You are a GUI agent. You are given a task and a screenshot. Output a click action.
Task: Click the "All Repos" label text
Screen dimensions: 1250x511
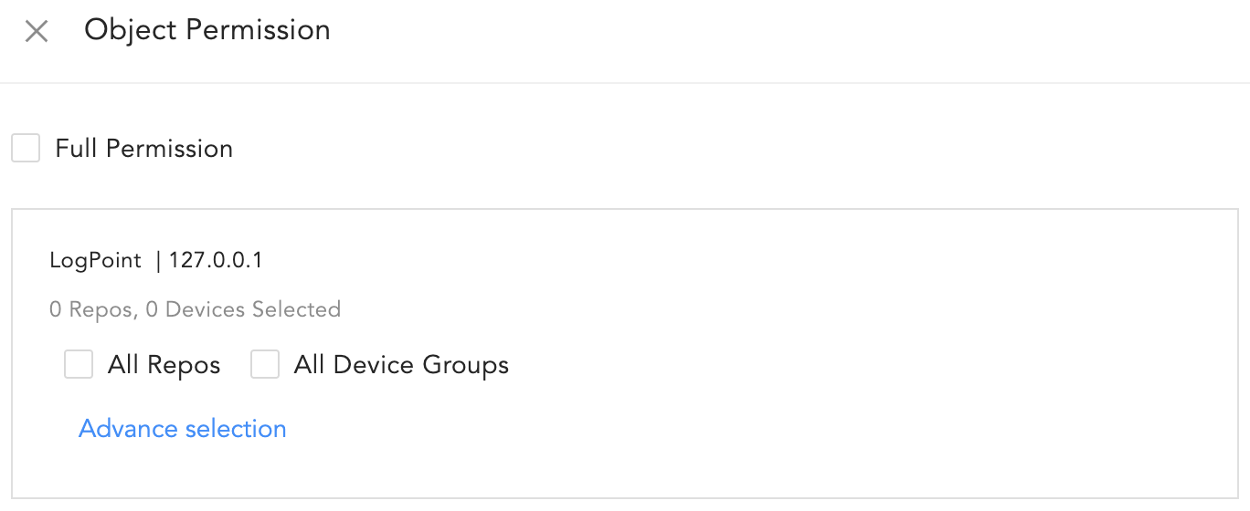point(164,366)
